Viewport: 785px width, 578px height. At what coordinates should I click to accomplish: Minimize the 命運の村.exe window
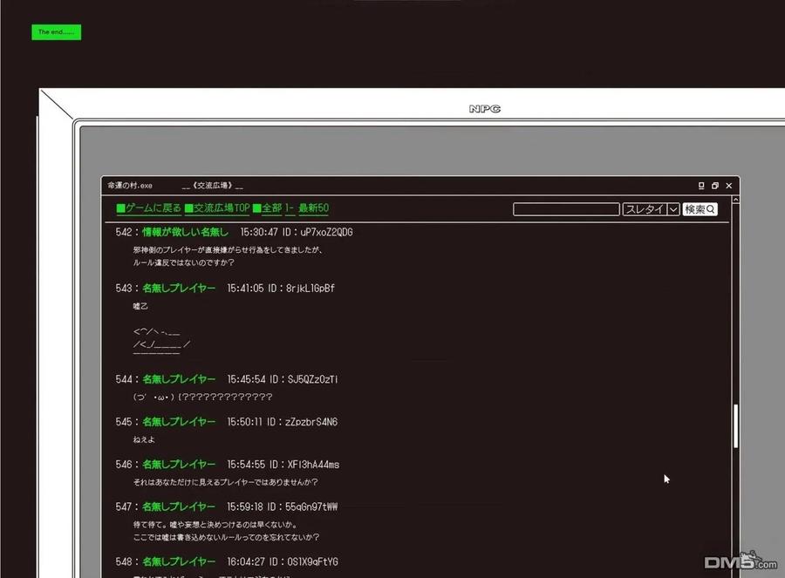701,186
